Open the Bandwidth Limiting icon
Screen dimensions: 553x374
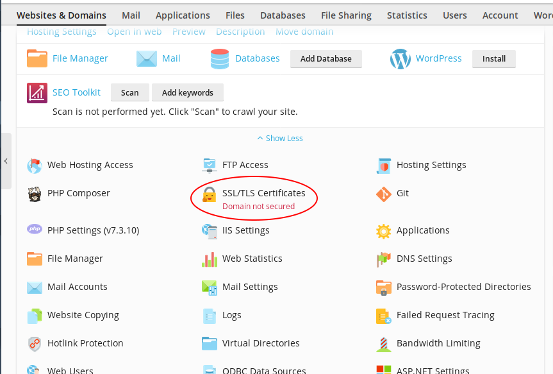[383, 344]
